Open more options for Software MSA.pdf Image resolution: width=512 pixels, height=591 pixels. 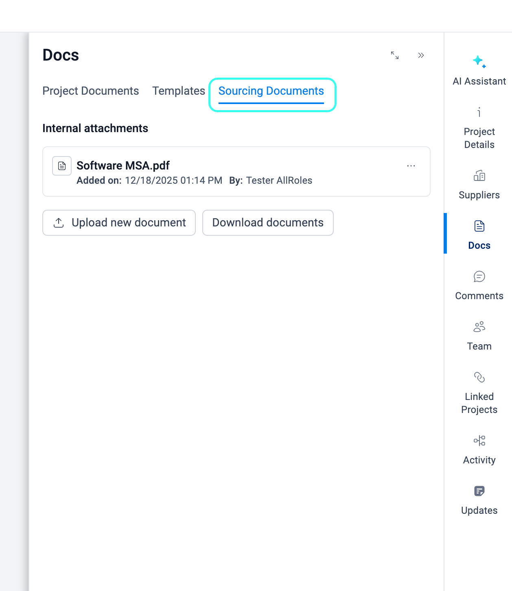[x=411, y=166]
